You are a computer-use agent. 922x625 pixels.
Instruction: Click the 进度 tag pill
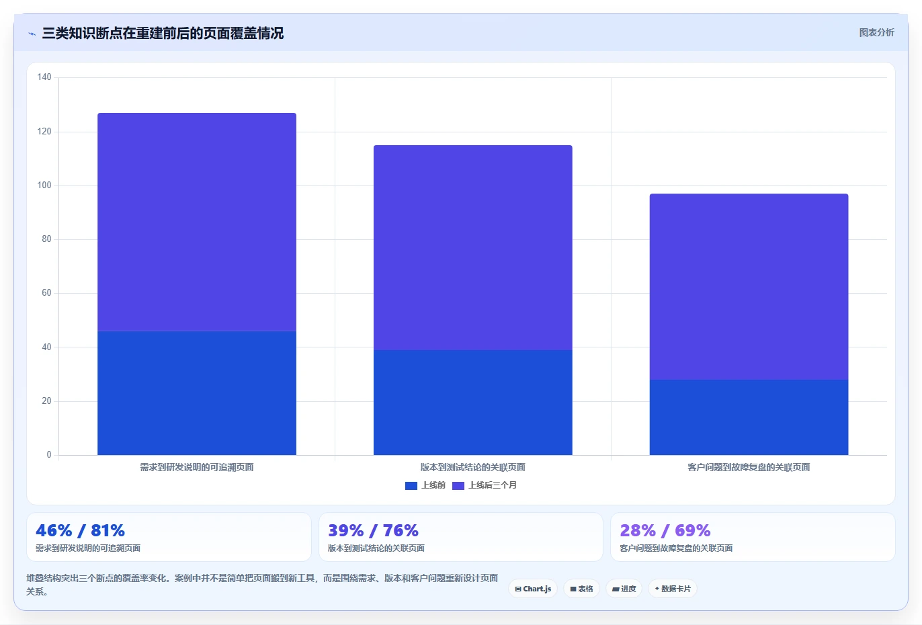(x=624, y=589)
